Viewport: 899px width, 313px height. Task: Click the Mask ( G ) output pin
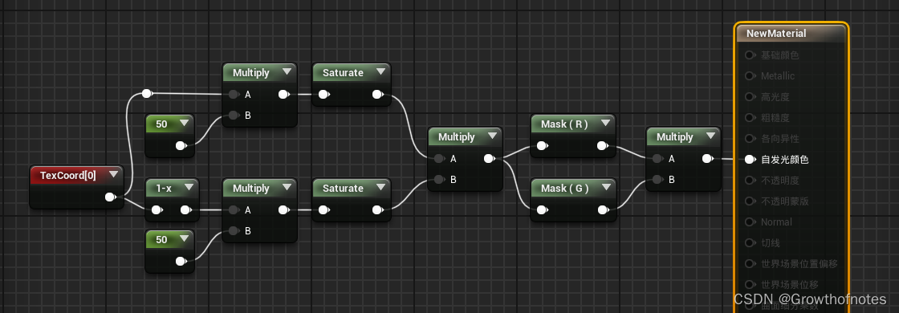(x=603, y=209)
